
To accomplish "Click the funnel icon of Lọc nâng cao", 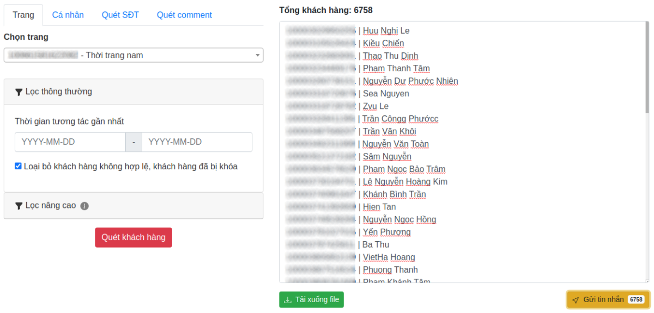I will [x=19, y=206].
